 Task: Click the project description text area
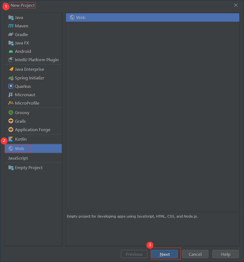(153, 229)
